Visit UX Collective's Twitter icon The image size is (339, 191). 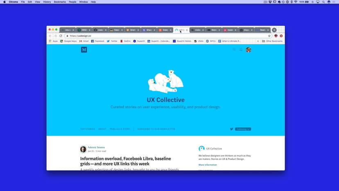(x=231, y=129)
